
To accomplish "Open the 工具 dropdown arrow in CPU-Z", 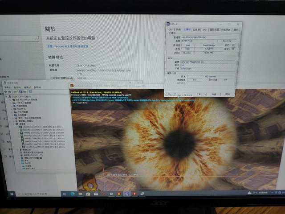I will pyautogui.click(x=206, y=95).
